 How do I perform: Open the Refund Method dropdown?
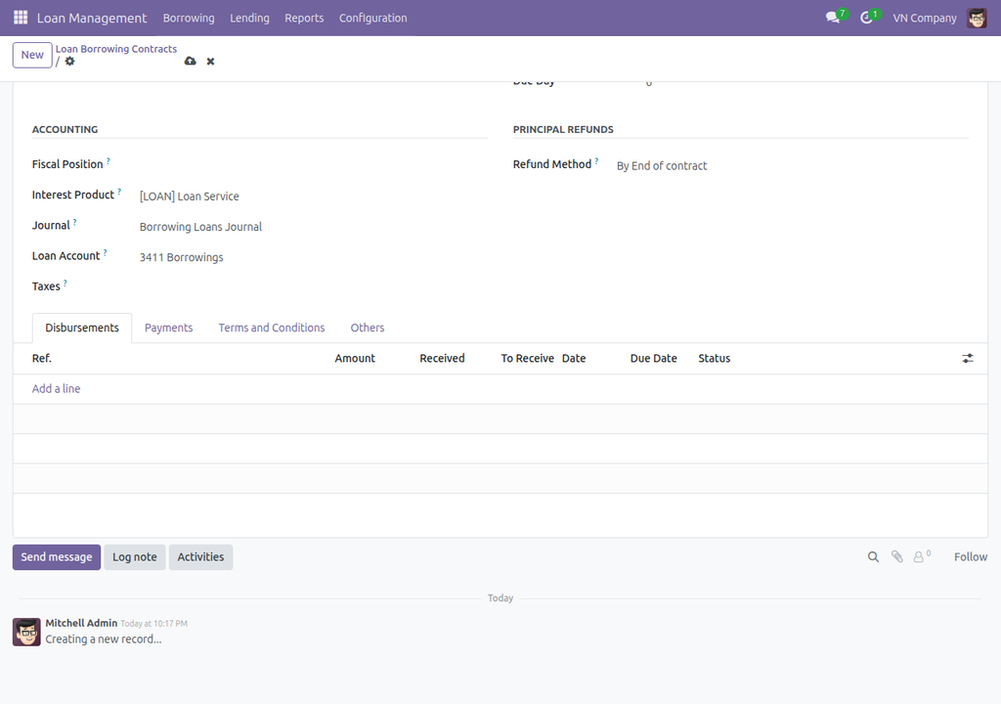pos(792,166)
